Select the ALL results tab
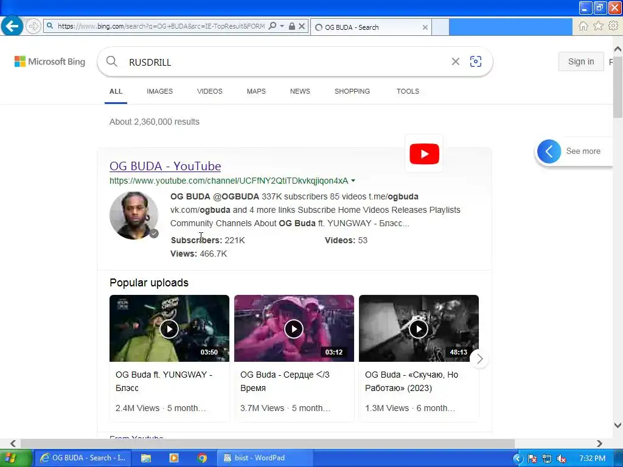The height and width of the screenshot is (467, 623). (116, 91)
